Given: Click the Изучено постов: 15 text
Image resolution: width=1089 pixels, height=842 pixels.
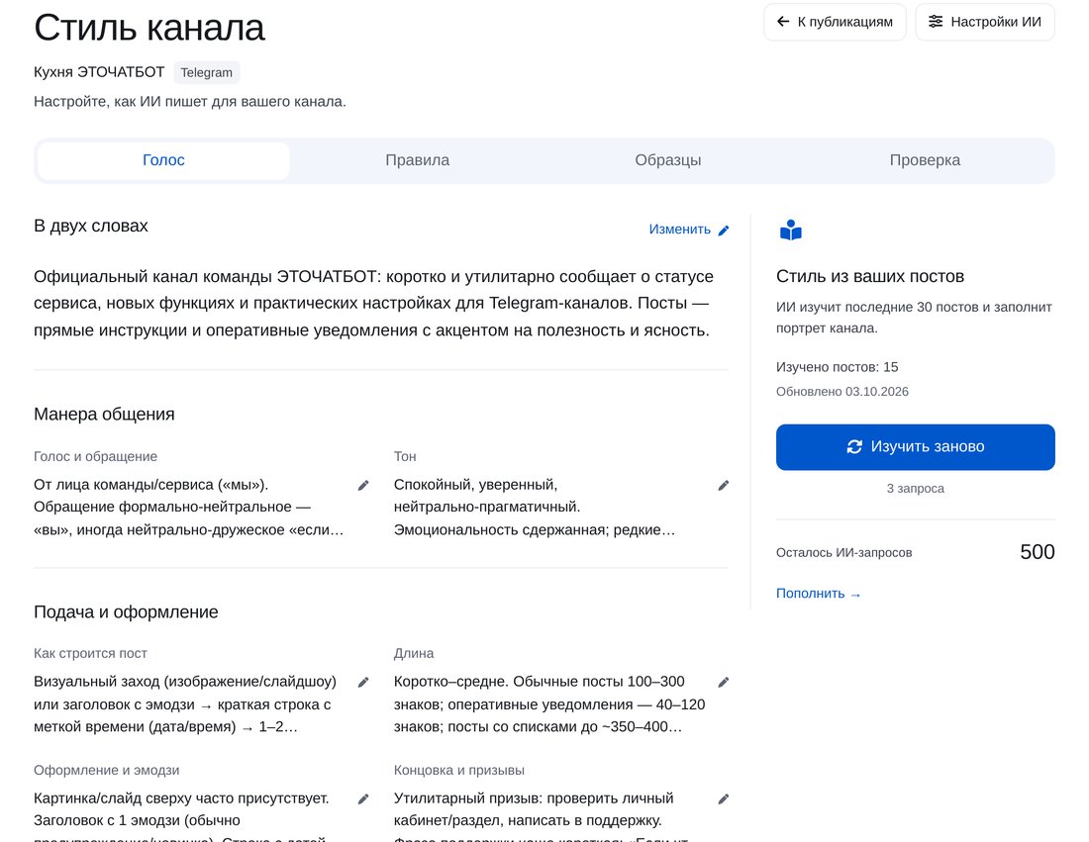Looking at the screenshot, I should (x=837, y=367).
